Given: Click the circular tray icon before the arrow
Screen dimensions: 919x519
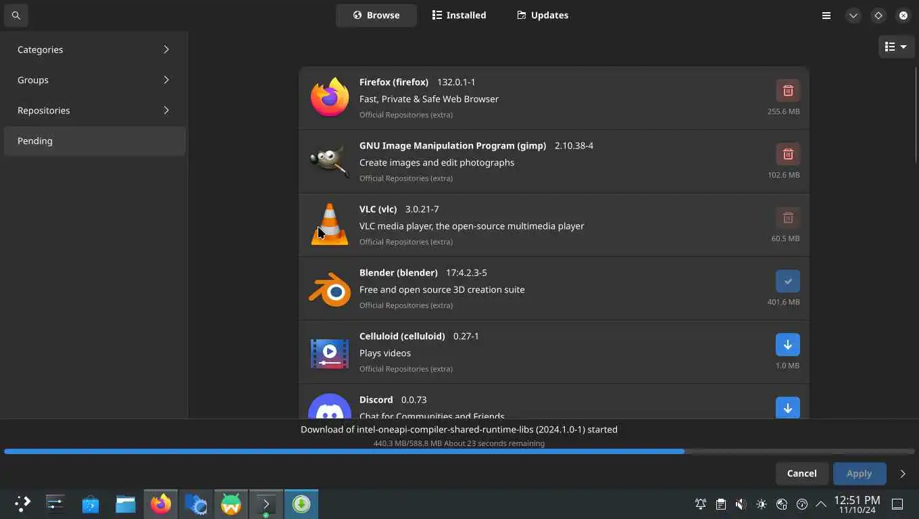Looking at the screenshot, I should 802,504.
